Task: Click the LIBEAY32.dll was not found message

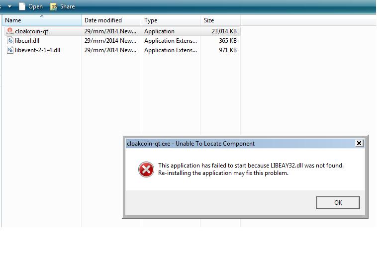Action: 251,166
